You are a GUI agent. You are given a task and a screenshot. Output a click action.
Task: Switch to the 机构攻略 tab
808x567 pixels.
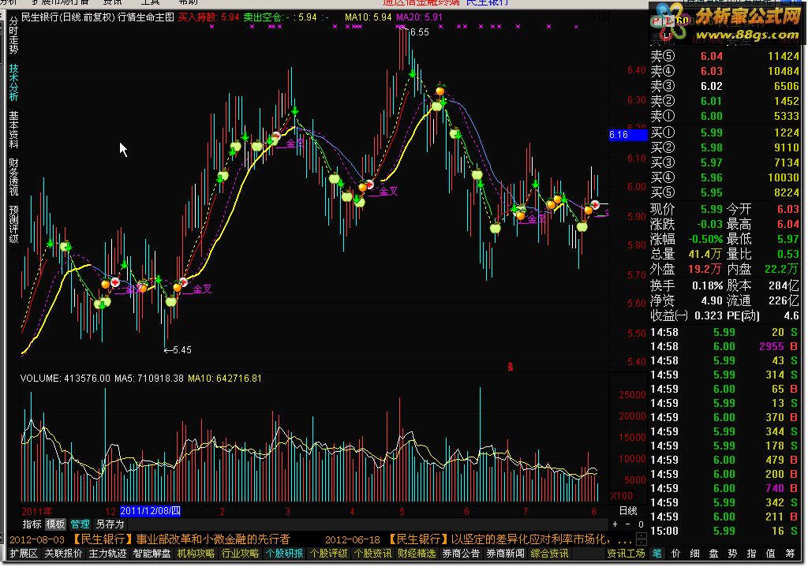196,554
